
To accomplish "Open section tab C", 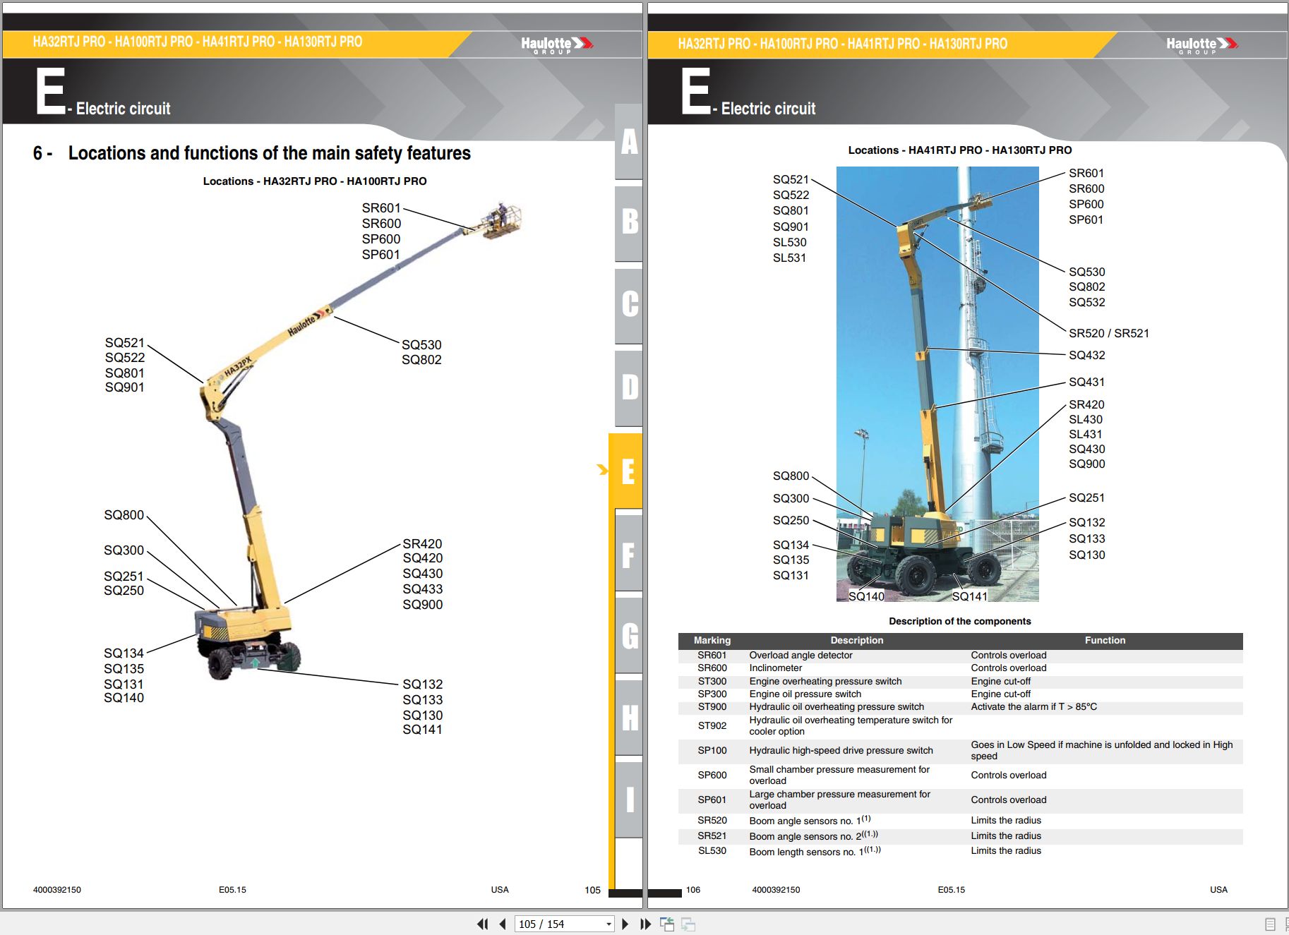I will (629, 305).
